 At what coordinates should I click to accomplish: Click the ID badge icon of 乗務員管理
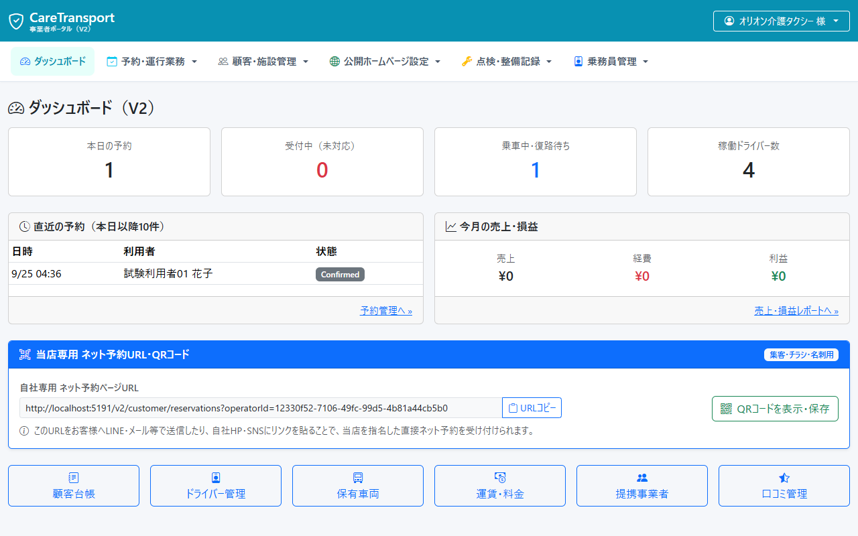[578, 62]
